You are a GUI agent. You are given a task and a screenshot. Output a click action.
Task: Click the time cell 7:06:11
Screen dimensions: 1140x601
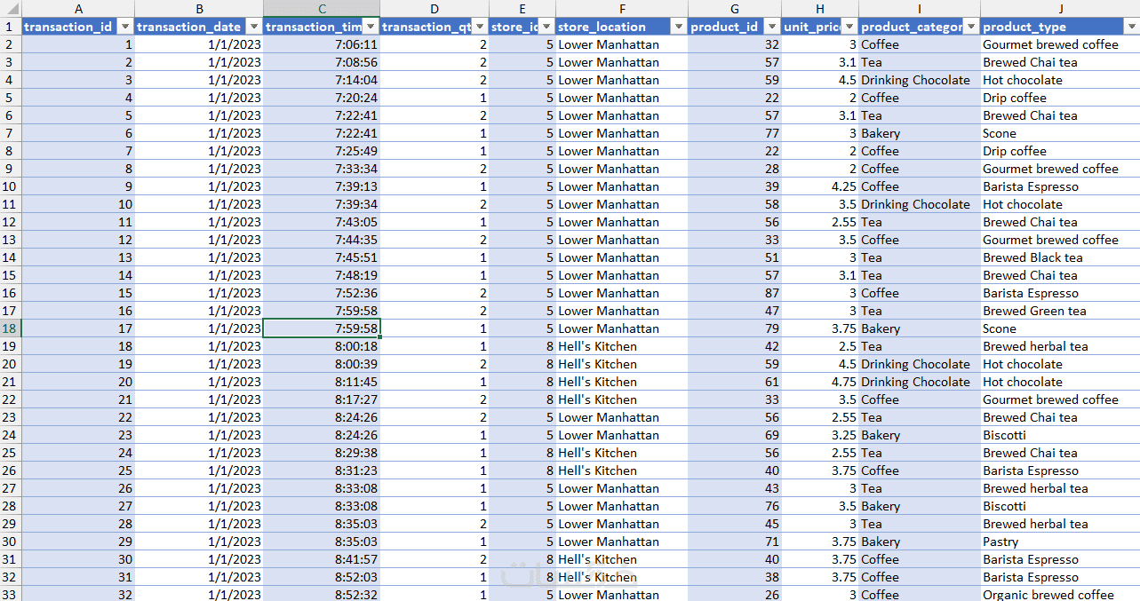(x=322, y=44)
